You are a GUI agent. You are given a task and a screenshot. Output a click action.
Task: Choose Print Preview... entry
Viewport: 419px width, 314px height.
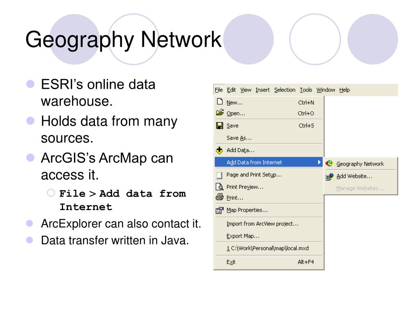click(x=268, y=187)
